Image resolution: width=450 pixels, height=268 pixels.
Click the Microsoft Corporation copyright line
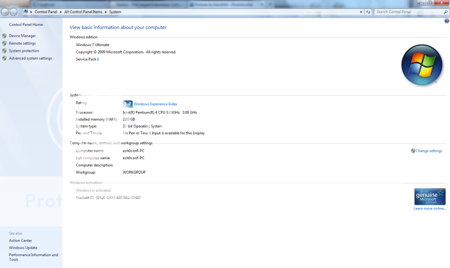(126, 52)
